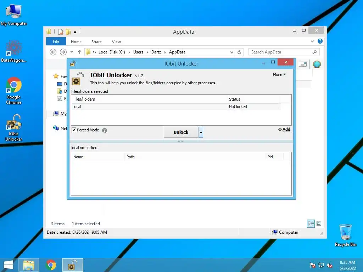Select the 'local' row in the files list

175,107
